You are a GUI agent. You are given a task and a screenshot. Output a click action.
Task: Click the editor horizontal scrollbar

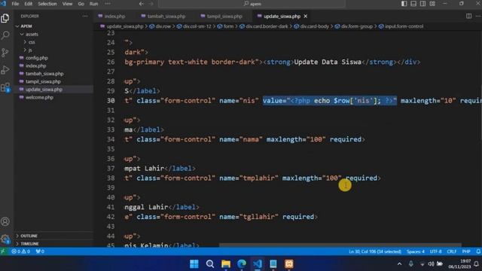[x=340, y=245]
